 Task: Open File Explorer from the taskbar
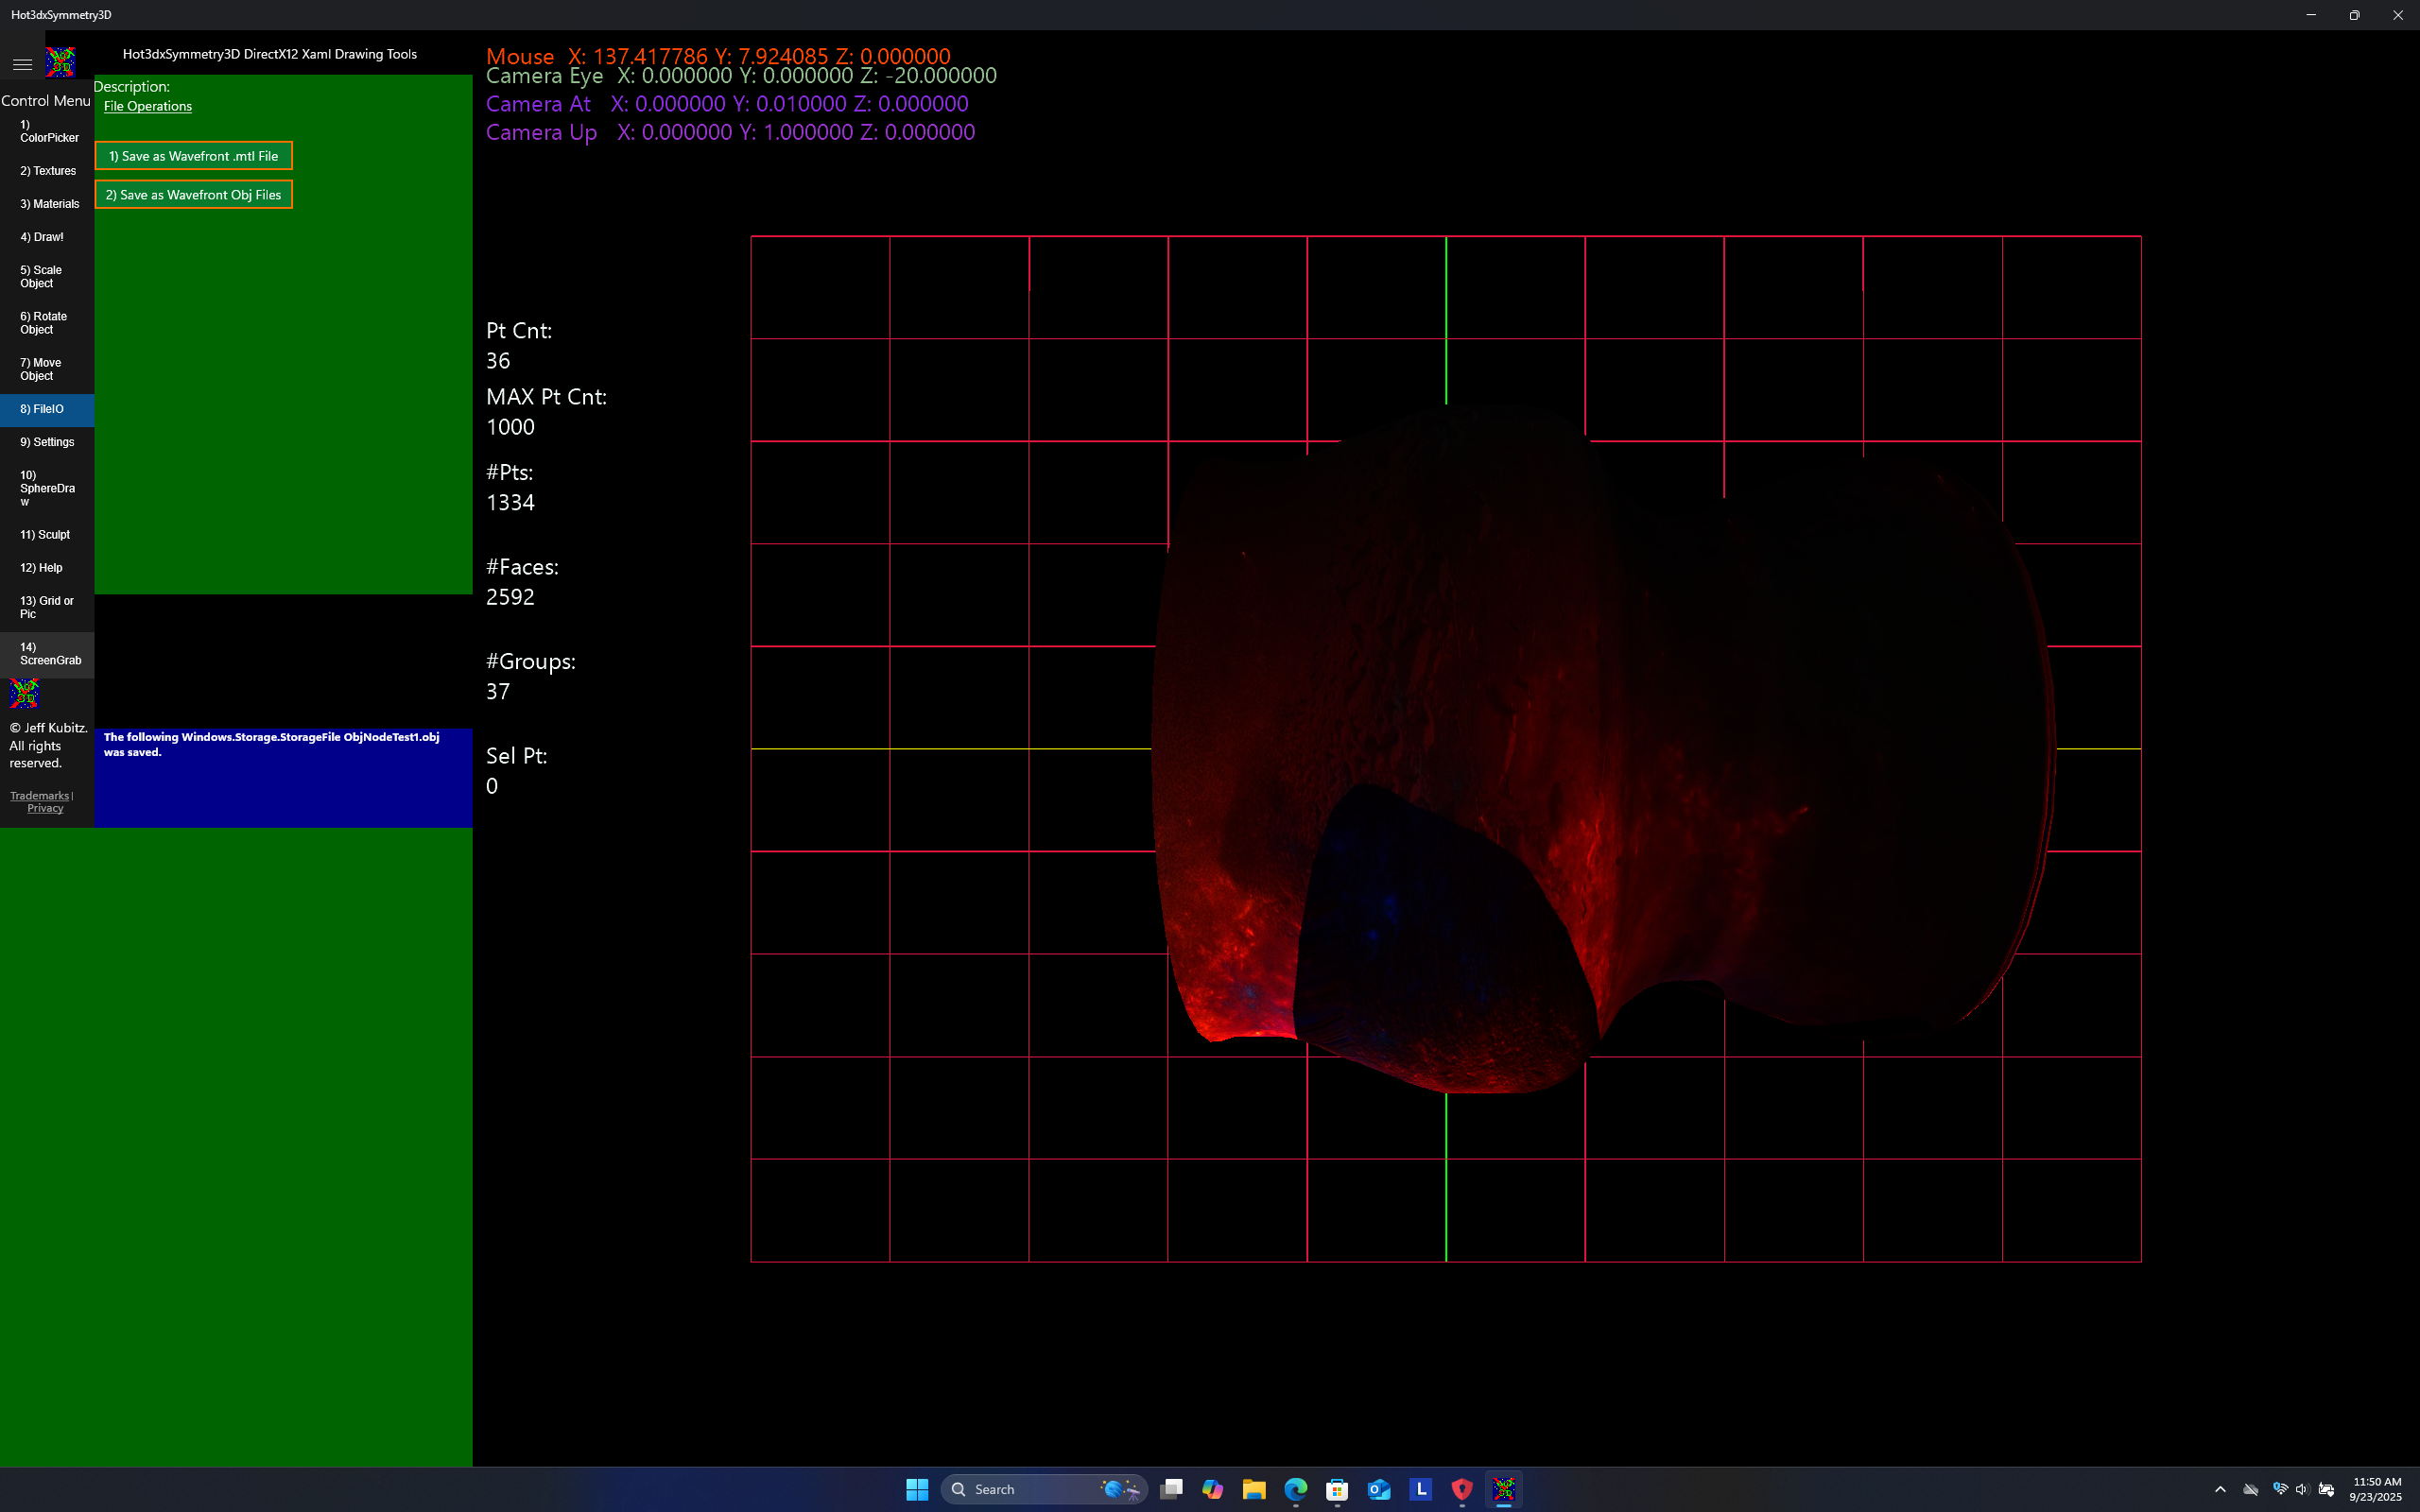[x=1254, y=1489]
